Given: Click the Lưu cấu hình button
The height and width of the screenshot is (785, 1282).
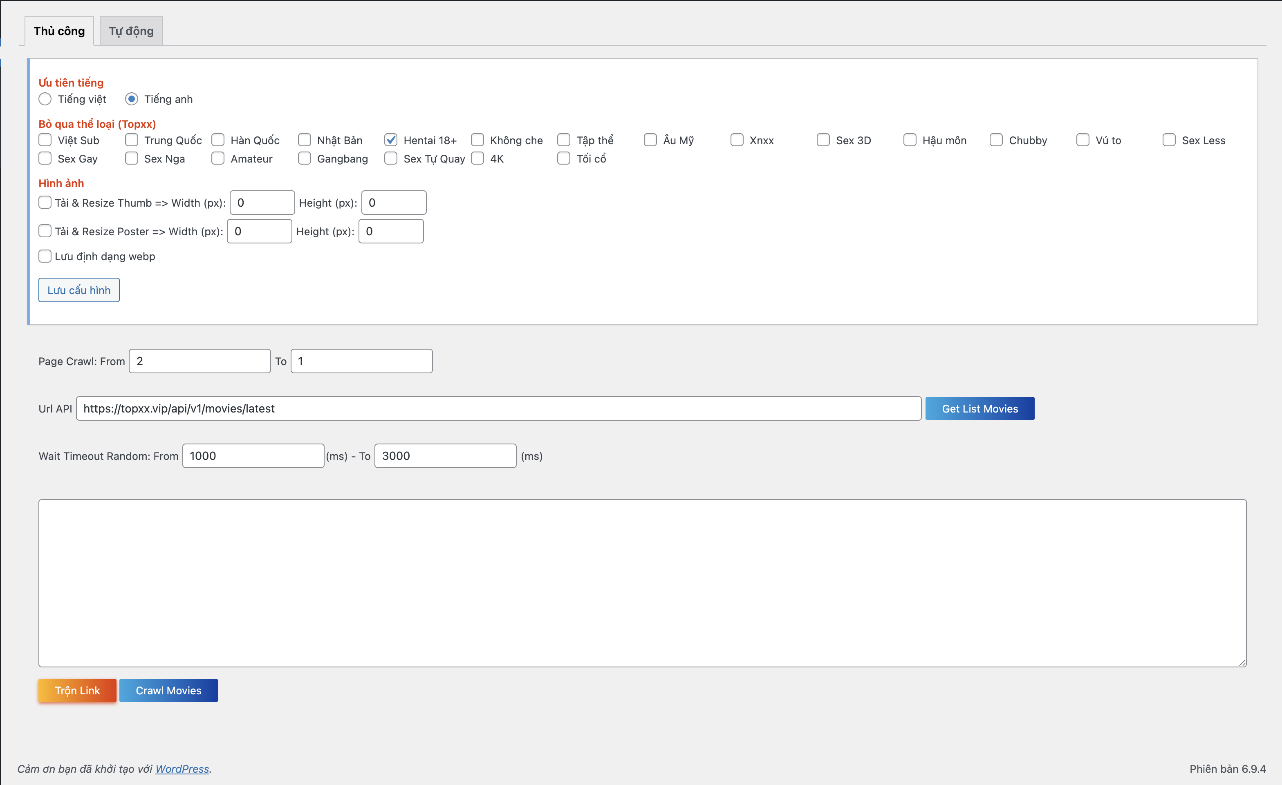Looking at the screenshot, I should pyautogui.click(x=79, y=290).
